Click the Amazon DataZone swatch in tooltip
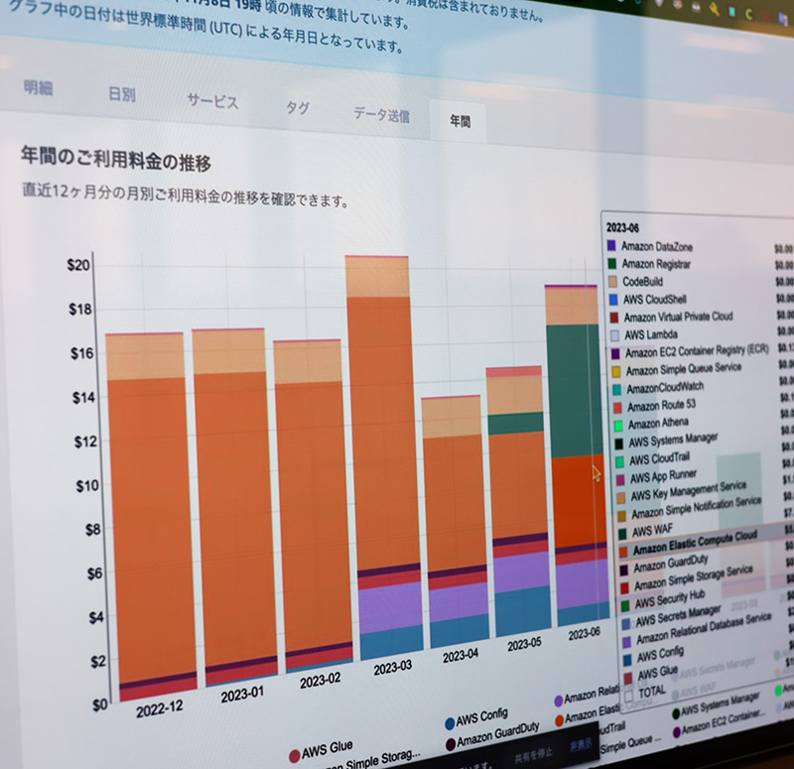This screenshot has width=794, height=769. [611, 245]
